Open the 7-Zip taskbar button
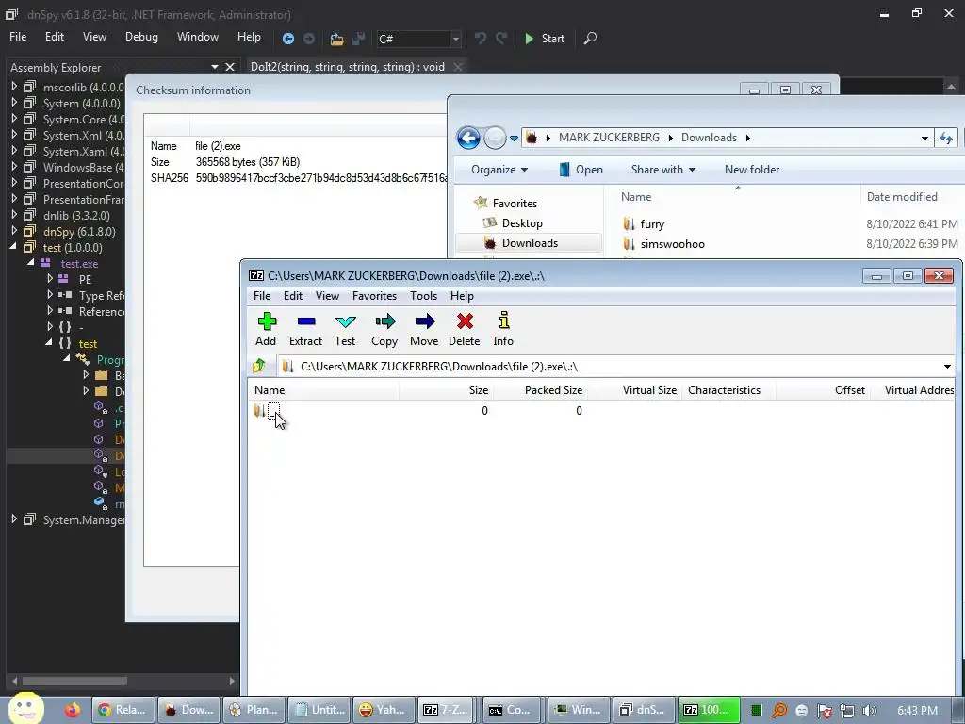 pyautogui.click(x=446, y=710)
